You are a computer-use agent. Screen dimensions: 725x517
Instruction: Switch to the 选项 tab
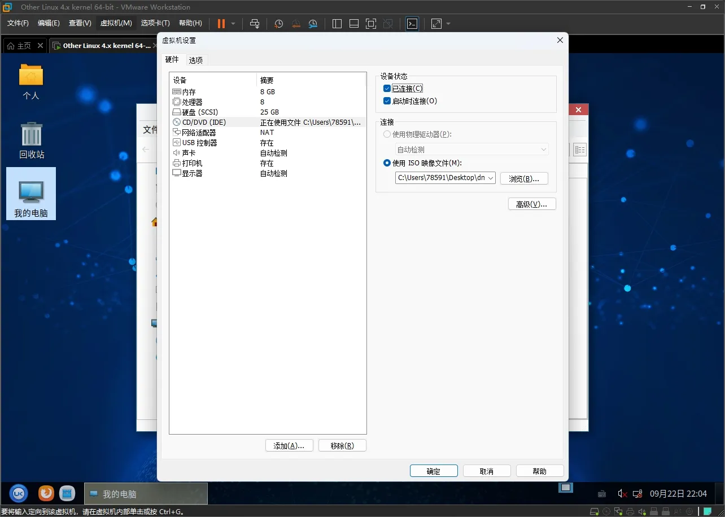pos(195,60)
